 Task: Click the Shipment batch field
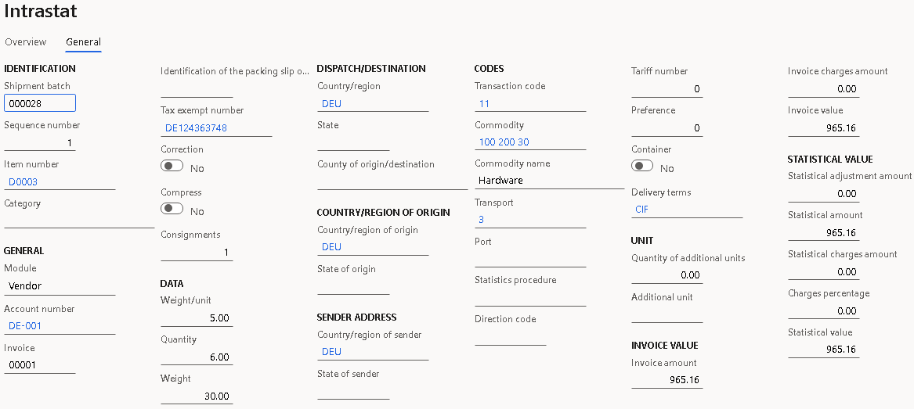point(40,103)
